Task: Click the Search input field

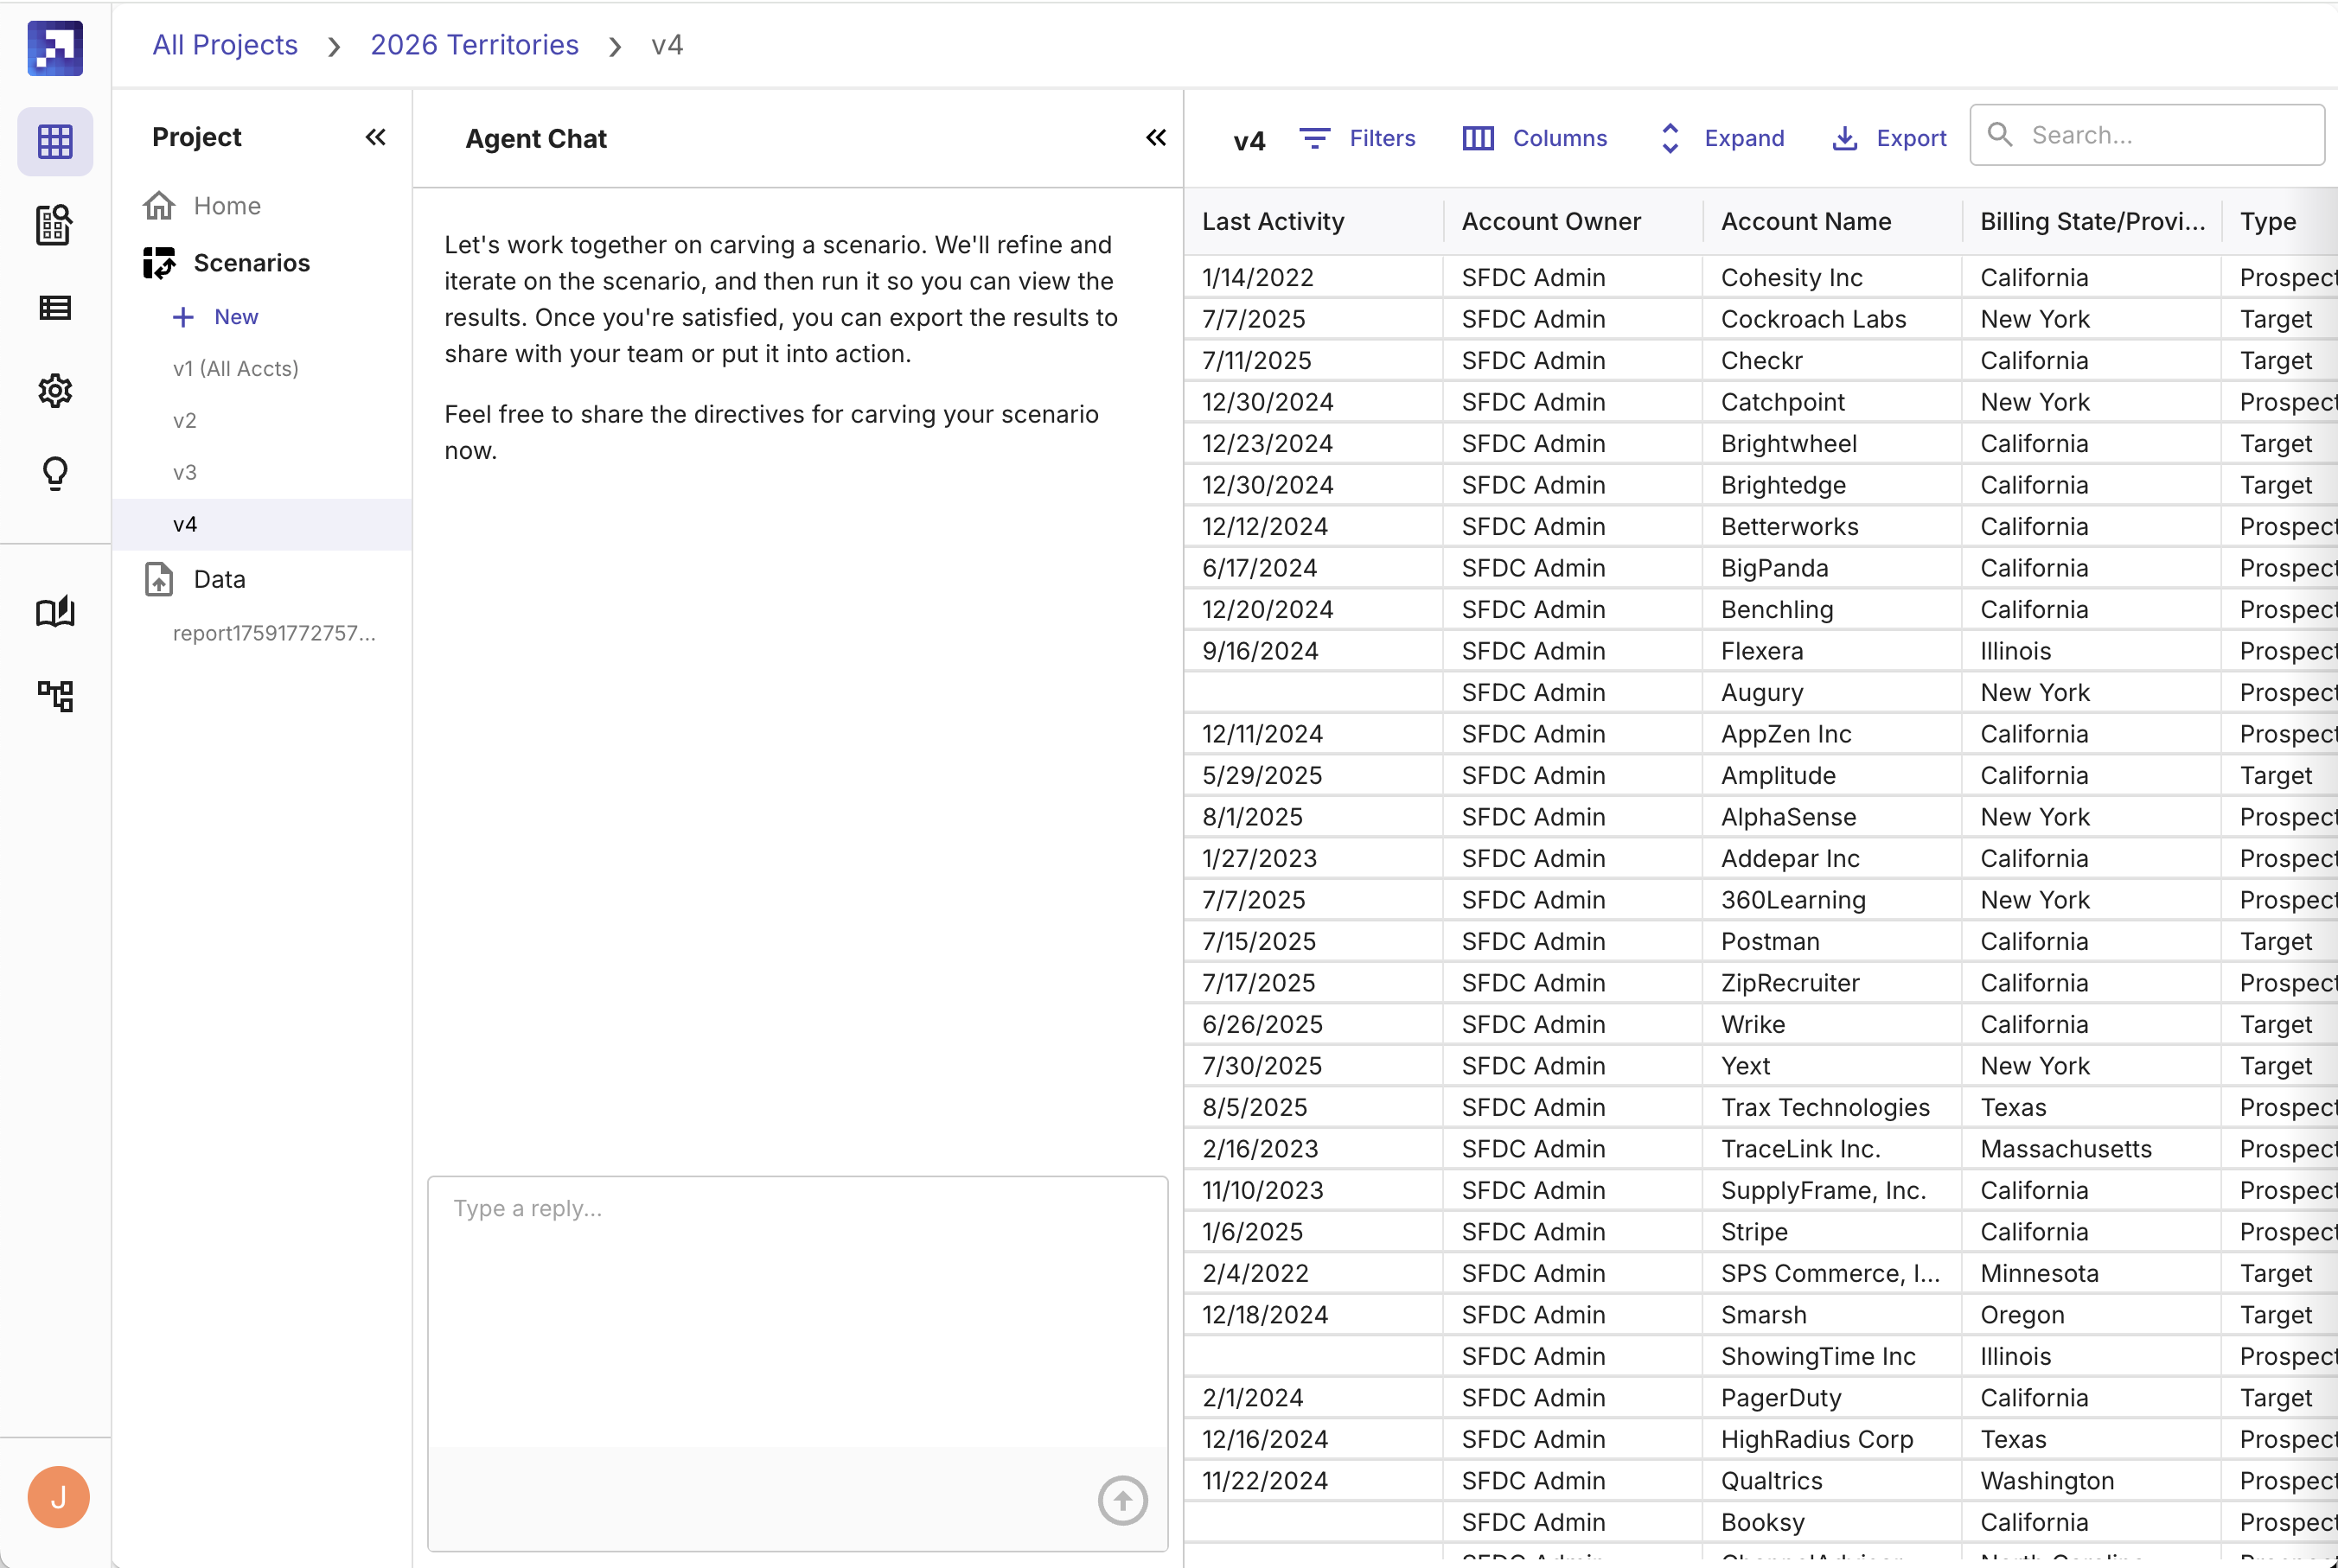Action: coord(2160,135)
